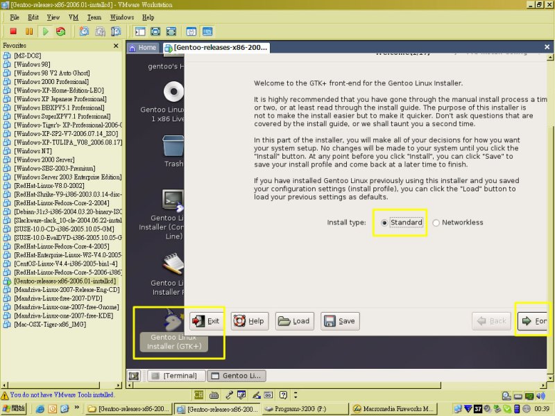Image resolution: width=555 pixels, height=416 pixels.
Task: Click the Take Snapshot toolbar icon
Action: point(84,31)
